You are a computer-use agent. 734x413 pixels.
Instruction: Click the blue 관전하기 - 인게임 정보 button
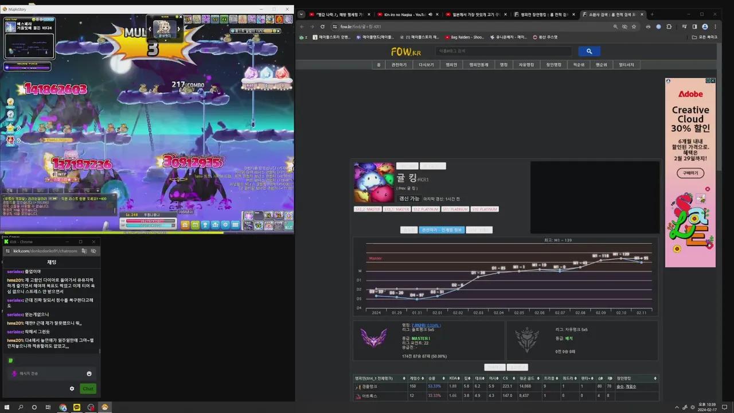pos(441,230)
